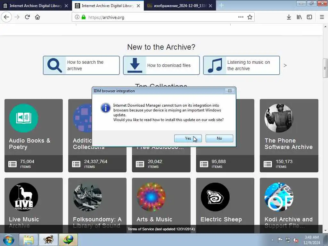Image resolution: width=328 pixels, height=246 pixels.
Task: Click Electric Sheep title text
Action: pyautogui.click(x=221, y=219)
